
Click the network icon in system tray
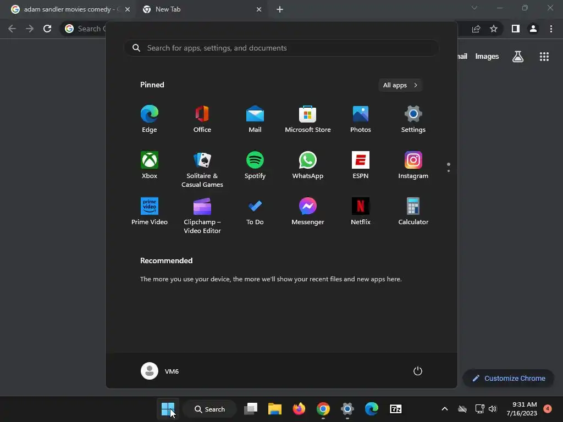coord(479,409)
